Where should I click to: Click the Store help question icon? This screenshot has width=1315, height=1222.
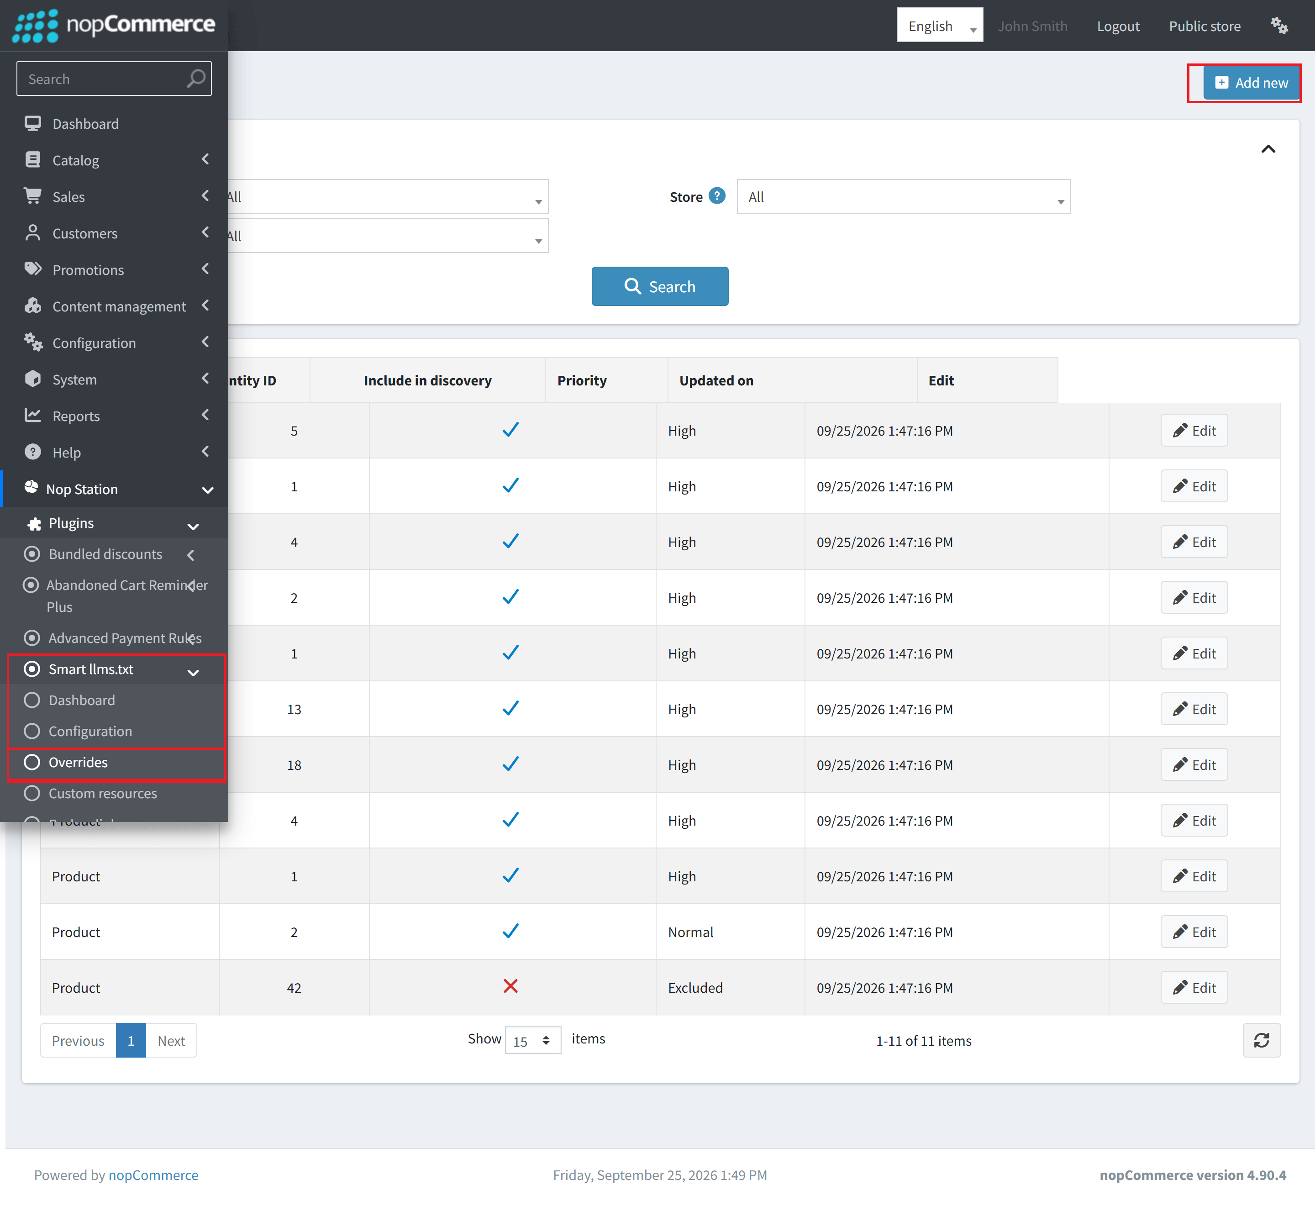[x=717, y=196]
